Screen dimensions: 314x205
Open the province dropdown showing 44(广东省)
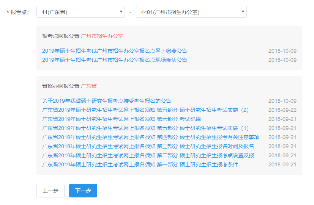(x=80, y=12)
